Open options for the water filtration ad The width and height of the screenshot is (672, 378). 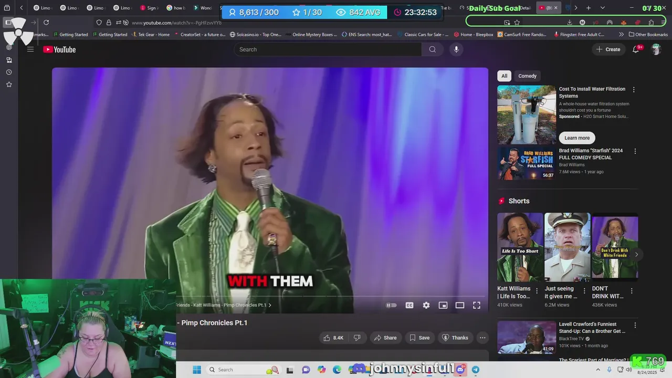pyautogui.click(x=634, y=90)
